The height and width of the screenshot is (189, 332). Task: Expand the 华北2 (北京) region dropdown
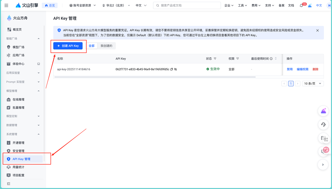(x=116, y=5)
